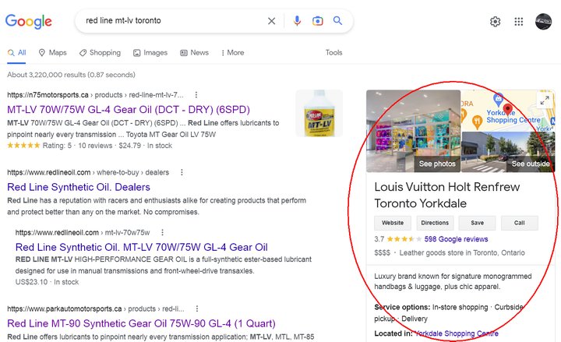Switch to the Shopping tab
Image resolution: width=561 pixels, height=342 pixels.
[x=100, y=53]
